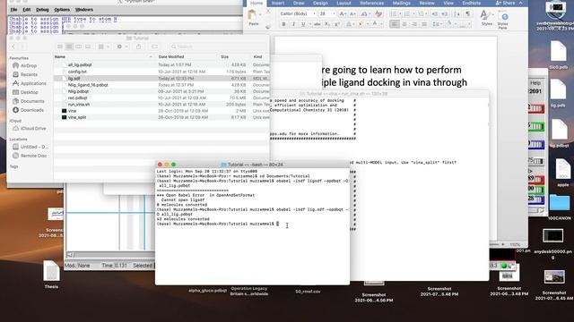Open the Styles gallery in Word

pyautogui.click(x=486, y=18)
